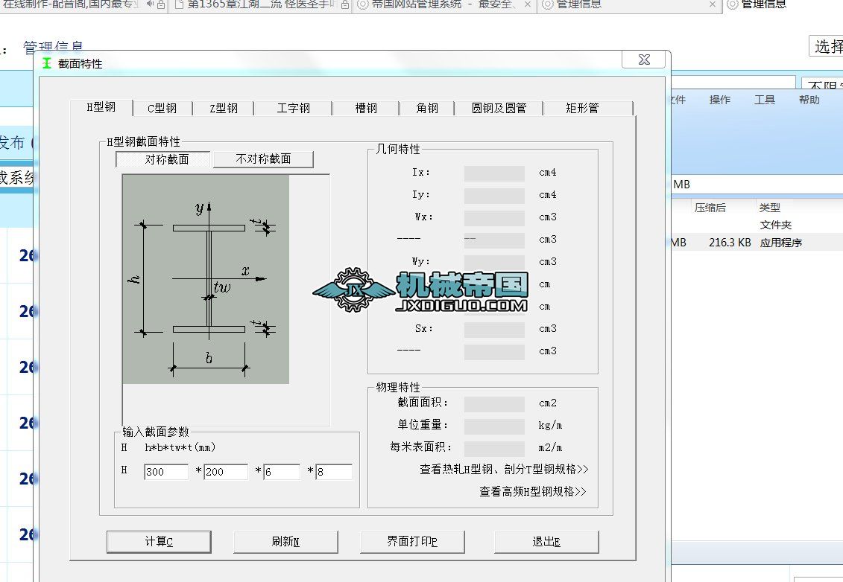Screen dimensions: 843x582
Task: Select the 对称截面 option
Action: click(164, 159)
